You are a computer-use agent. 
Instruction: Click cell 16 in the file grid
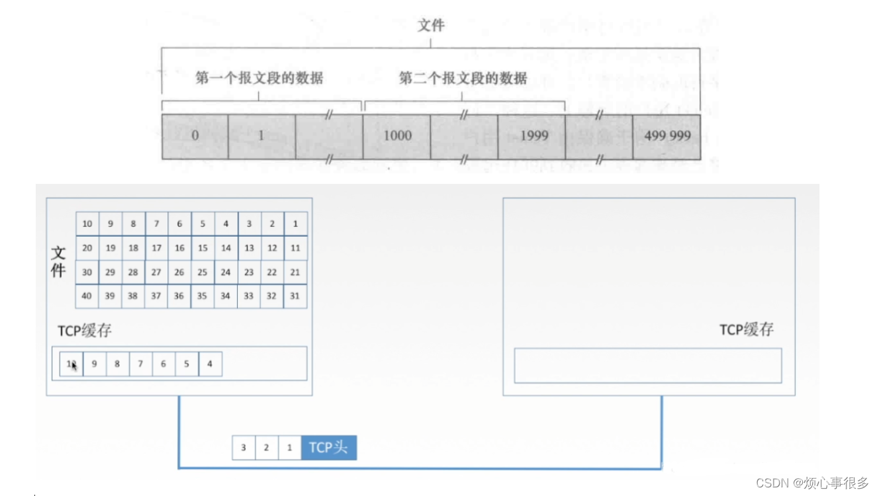pos(179,248)
